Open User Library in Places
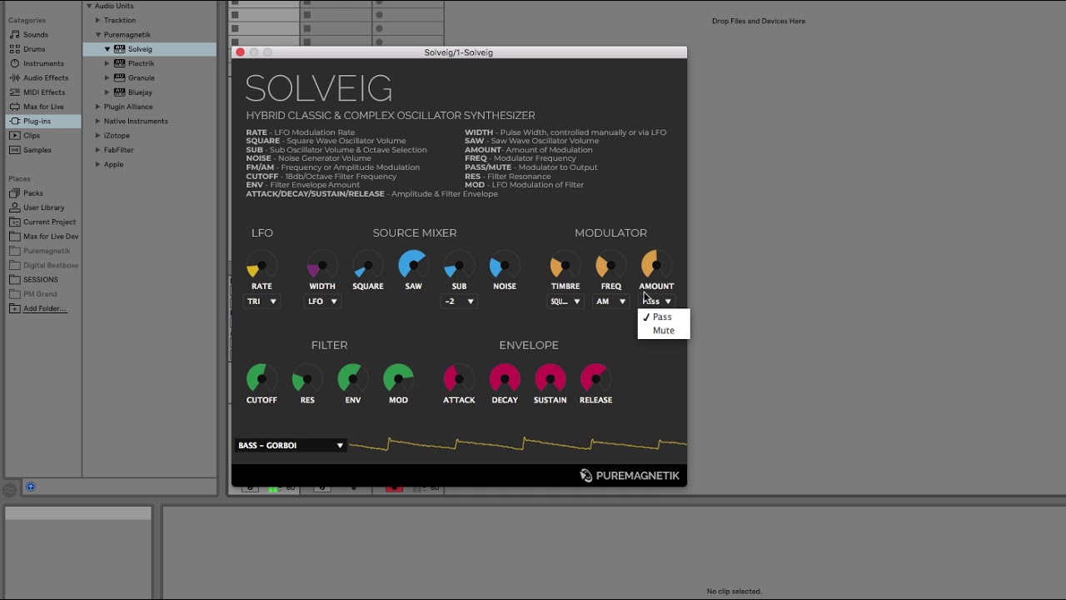Screen dimensions: 1066x600 point(43,207)
